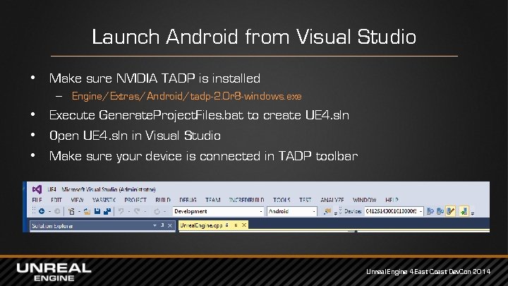This screenshot has height=286, width=508.
Task: Click the toolbar drag grip before Device
Action: (340, 210)
